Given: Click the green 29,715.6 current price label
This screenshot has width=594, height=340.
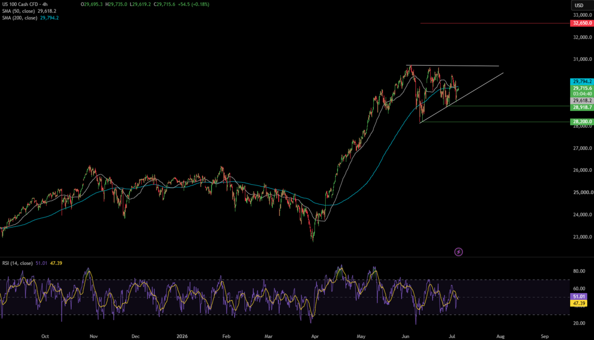Looking at the screenshot, I should click(x=582, y=88).
